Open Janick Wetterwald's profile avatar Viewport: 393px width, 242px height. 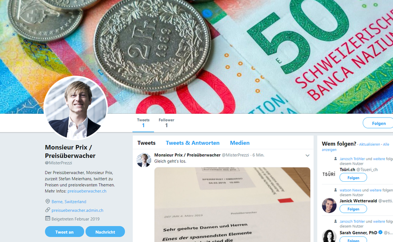click(x=329, y=206)
